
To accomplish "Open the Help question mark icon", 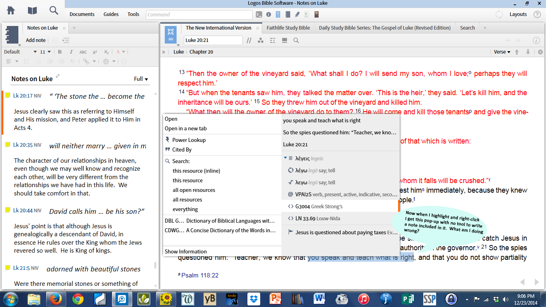I will [537, 14].
